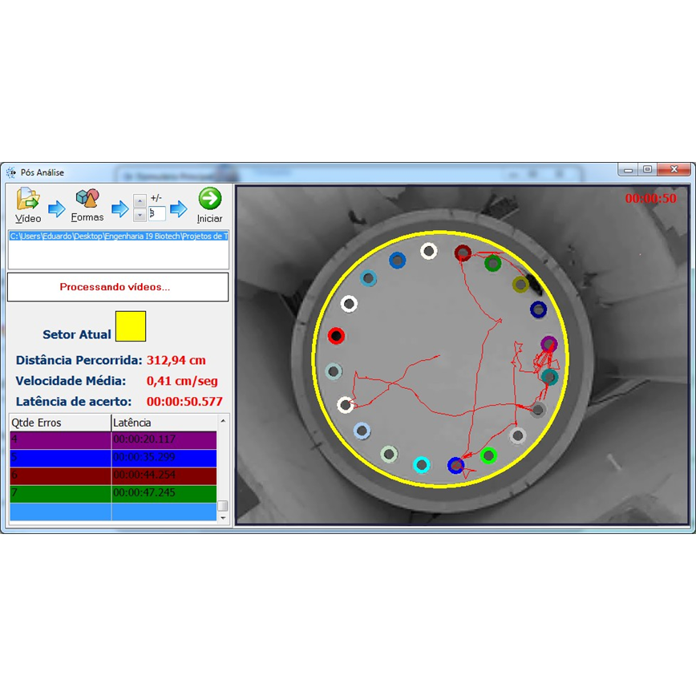Click the yellow Setor Atual swatch
The image size is (696, 696).
pos(131,326)
